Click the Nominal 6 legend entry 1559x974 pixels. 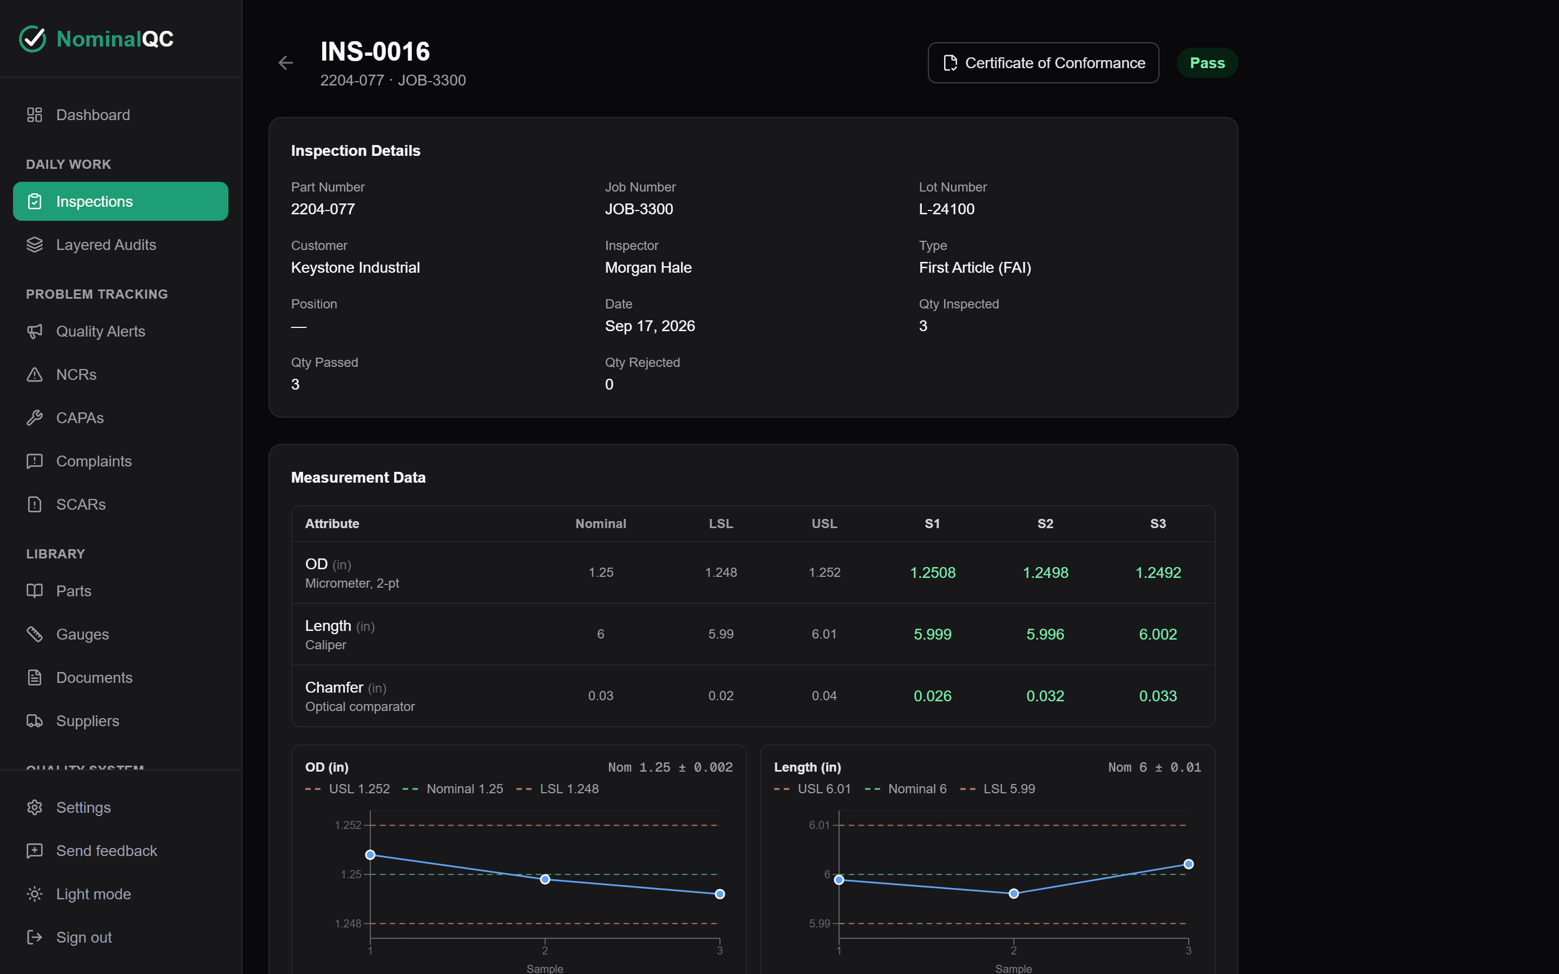click(x=905, y=788)
